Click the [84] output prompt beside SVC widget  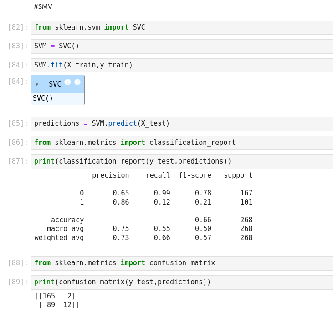pyautogui.click(x=18, y=82)
